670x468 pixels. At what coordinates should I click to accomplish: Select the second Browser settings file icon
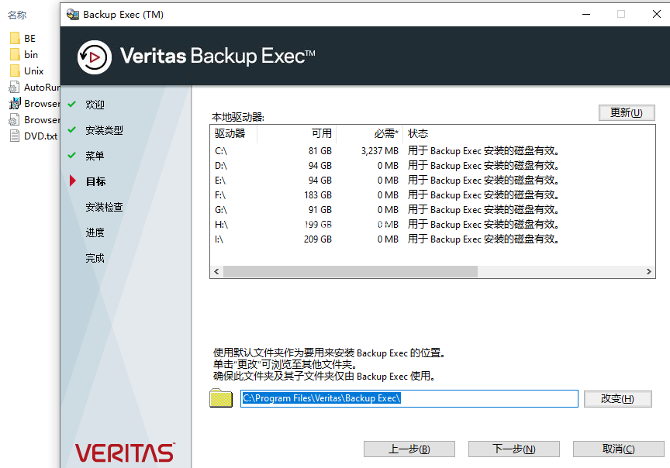click(14, 119)
